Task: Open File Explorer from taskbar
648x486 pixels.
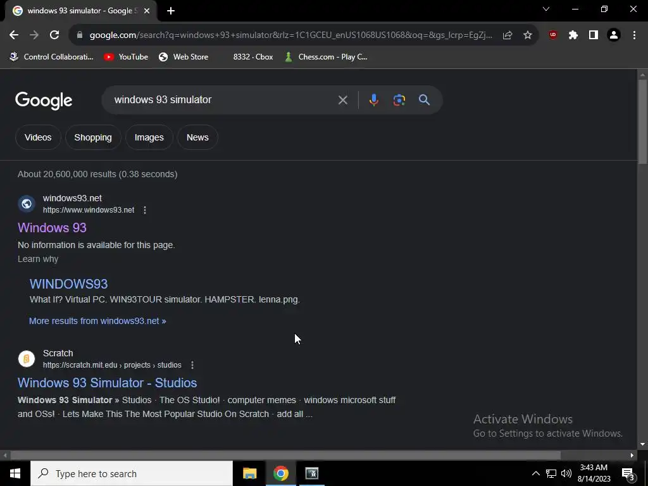Action: (249, 473)
